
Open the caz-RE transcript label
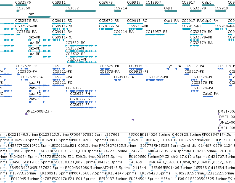34,54
